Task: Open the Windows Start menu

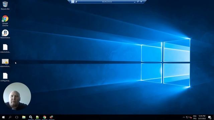Action: pos(3,117)
